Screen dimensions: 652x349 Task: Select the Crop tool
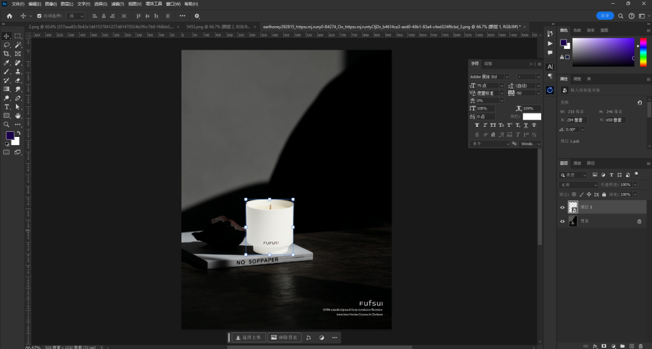coord(6,54)
